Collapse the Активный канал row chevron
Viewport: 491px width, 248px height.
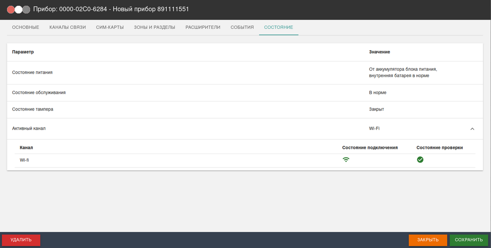472,129
